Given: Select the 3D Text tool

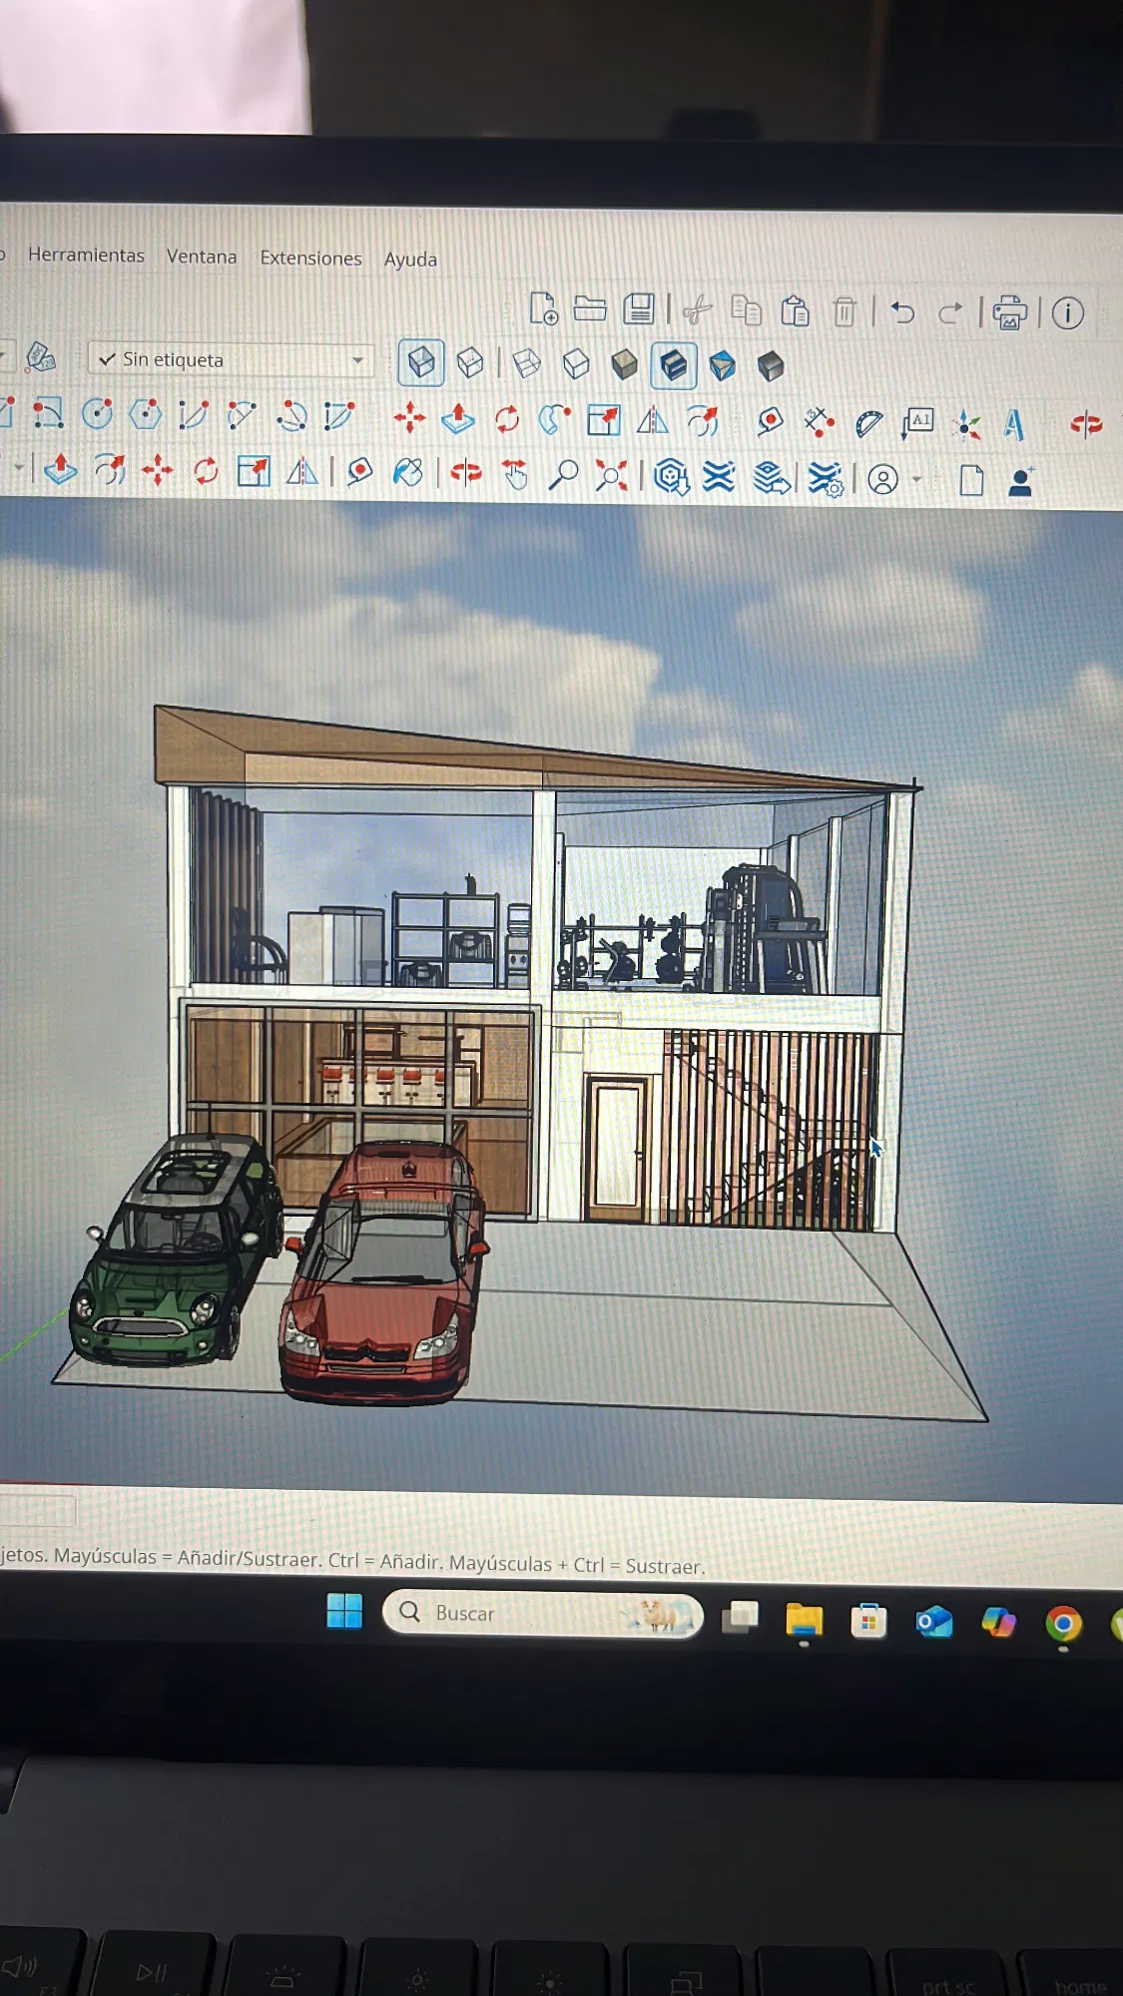Looking at the screenshot, I should click(1014, 425).
